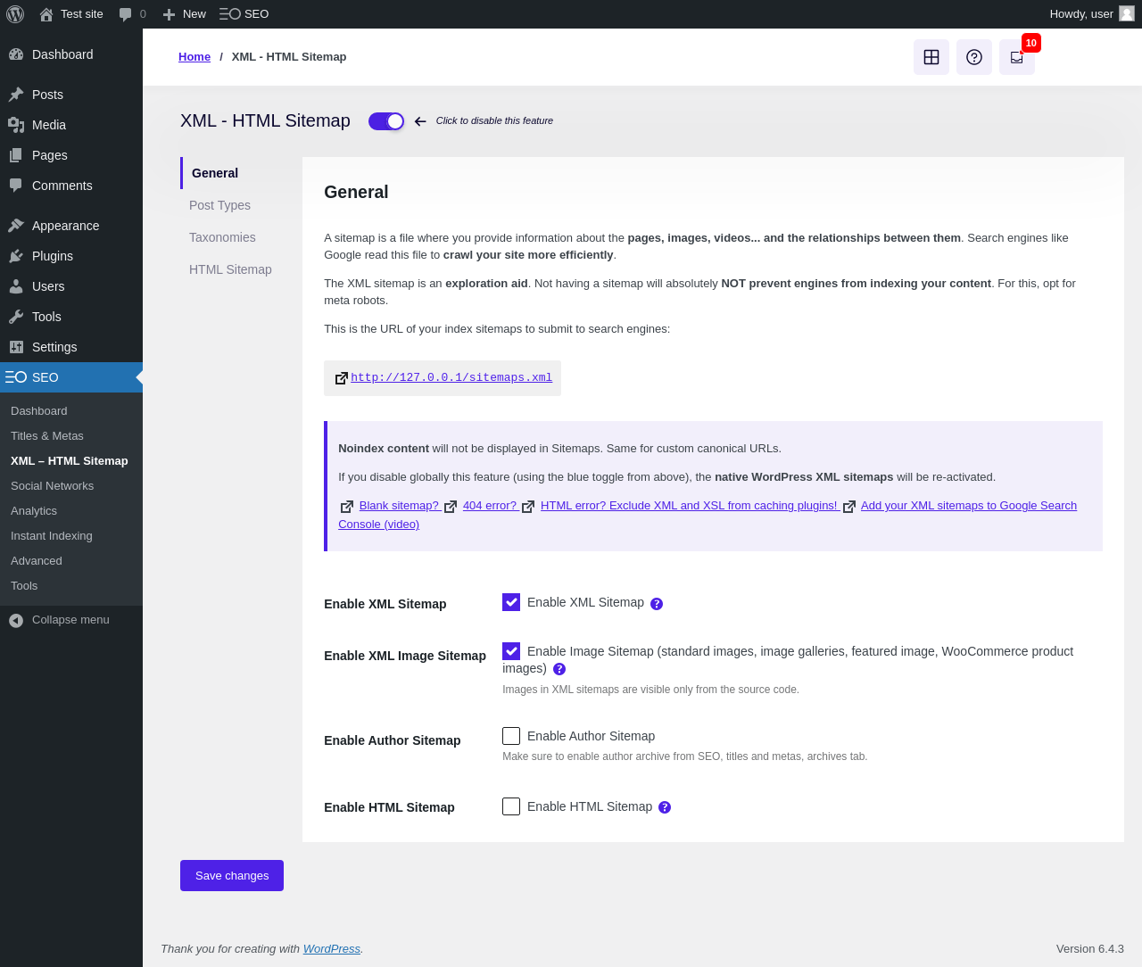
Task: Click the Pages icon in sidebar
Action: pyautogui.click(x=16, y=155)
